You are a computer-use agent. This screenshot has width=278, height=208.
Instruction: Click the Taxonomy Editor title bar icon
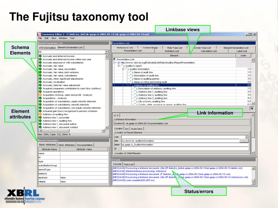coord(39,34)
